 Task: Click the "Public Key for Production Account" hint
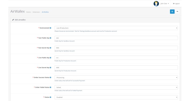click(x=65, y=61)
